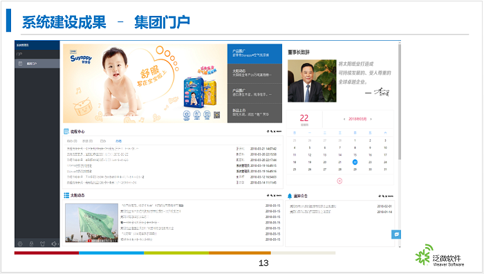Image resolution: width=484 pixels, height=274 pixels.
Task: Go to previous month in the calendar
Action: coord(344,119)
